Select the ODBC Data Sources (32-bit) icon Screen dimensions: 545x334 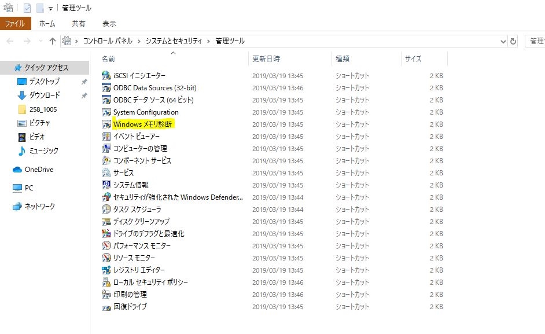pos(106,87)
